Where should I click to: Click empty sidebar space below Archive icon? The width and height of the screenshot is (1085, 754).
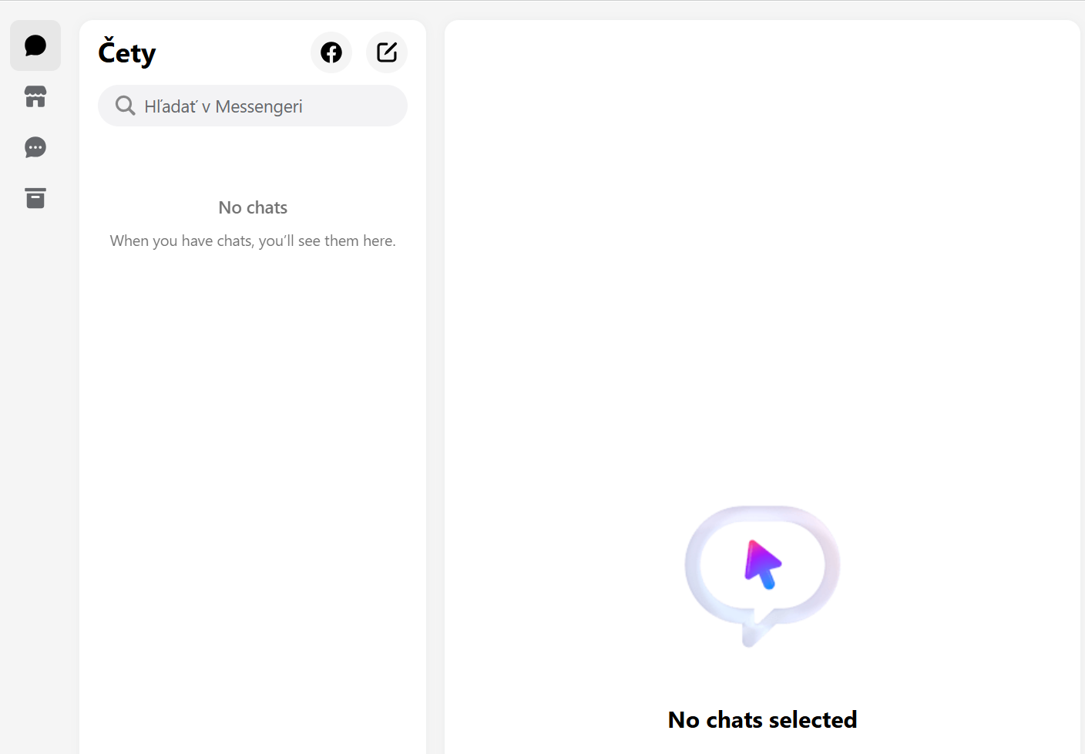[35, 463]
